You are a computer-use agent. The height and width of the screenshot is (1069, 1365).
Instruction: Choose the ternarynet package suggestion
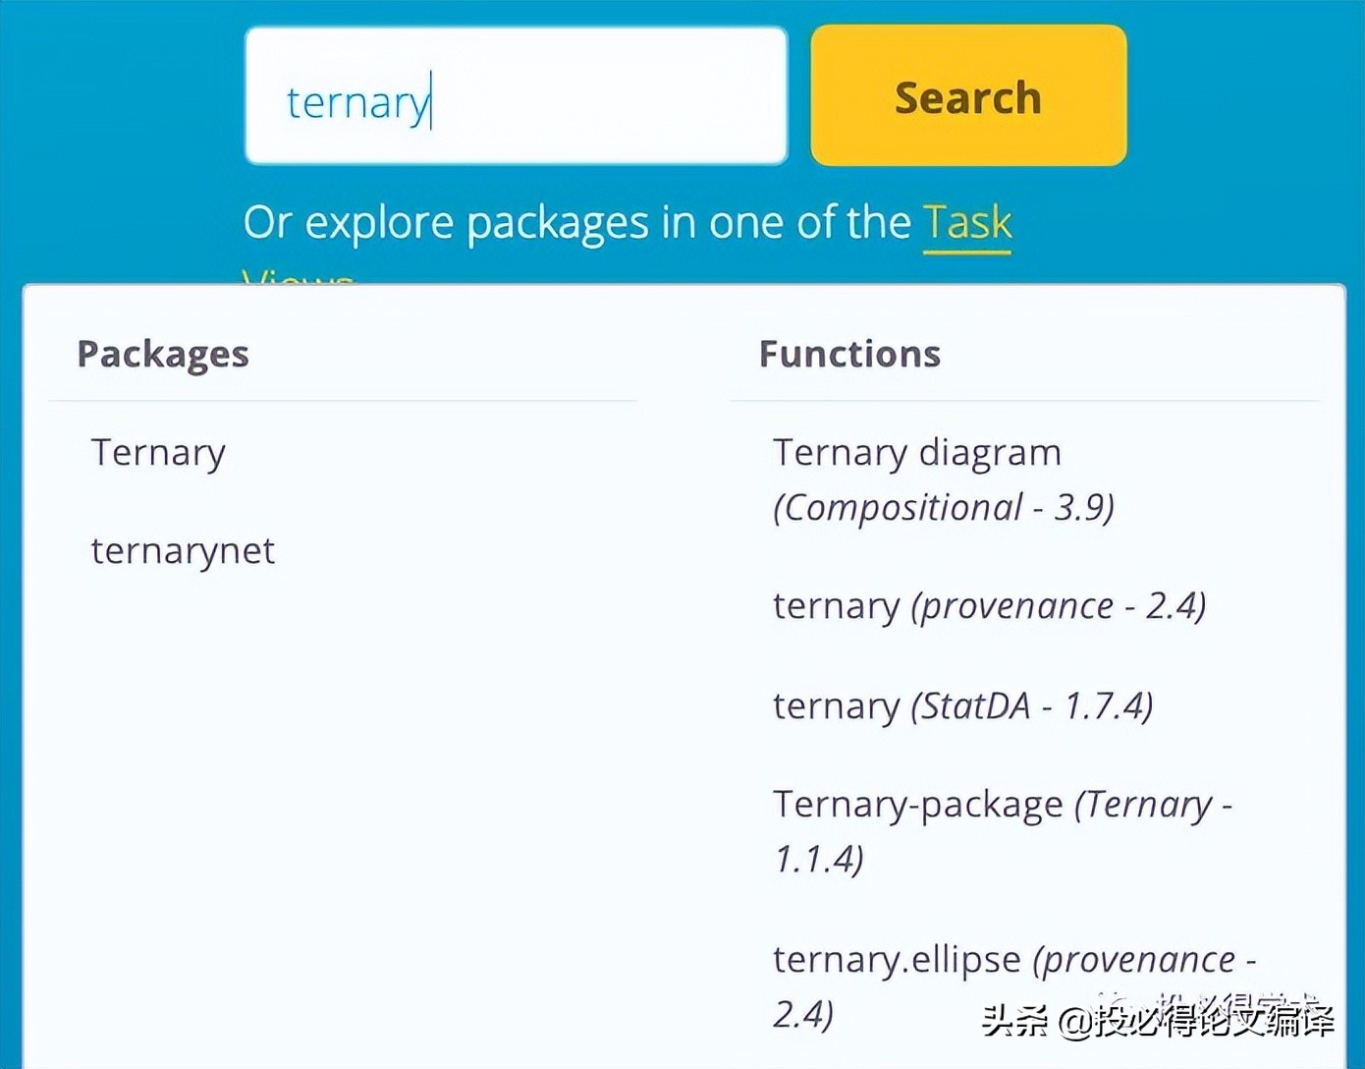(183, 551)
